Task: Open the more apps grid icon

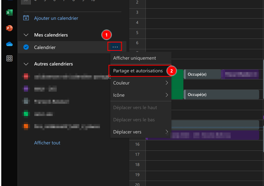Action: pos(9,59)
